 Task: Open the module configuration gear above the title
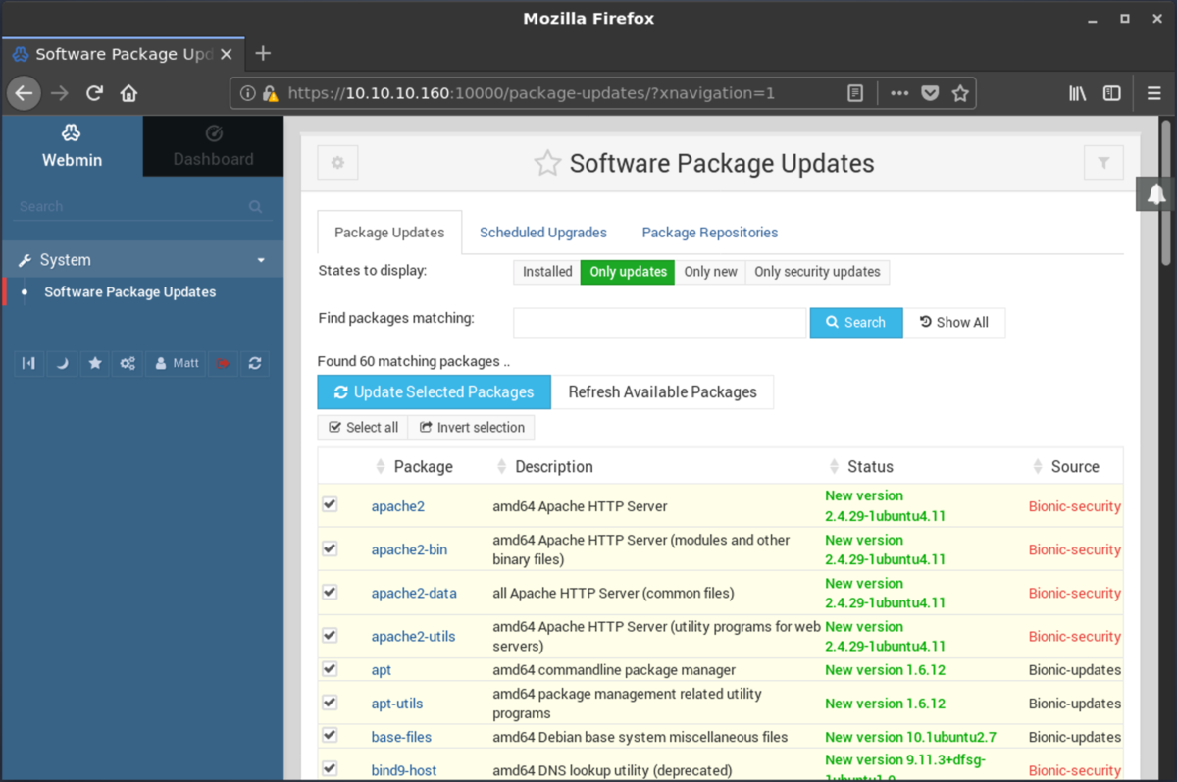(x=337, y=163)
